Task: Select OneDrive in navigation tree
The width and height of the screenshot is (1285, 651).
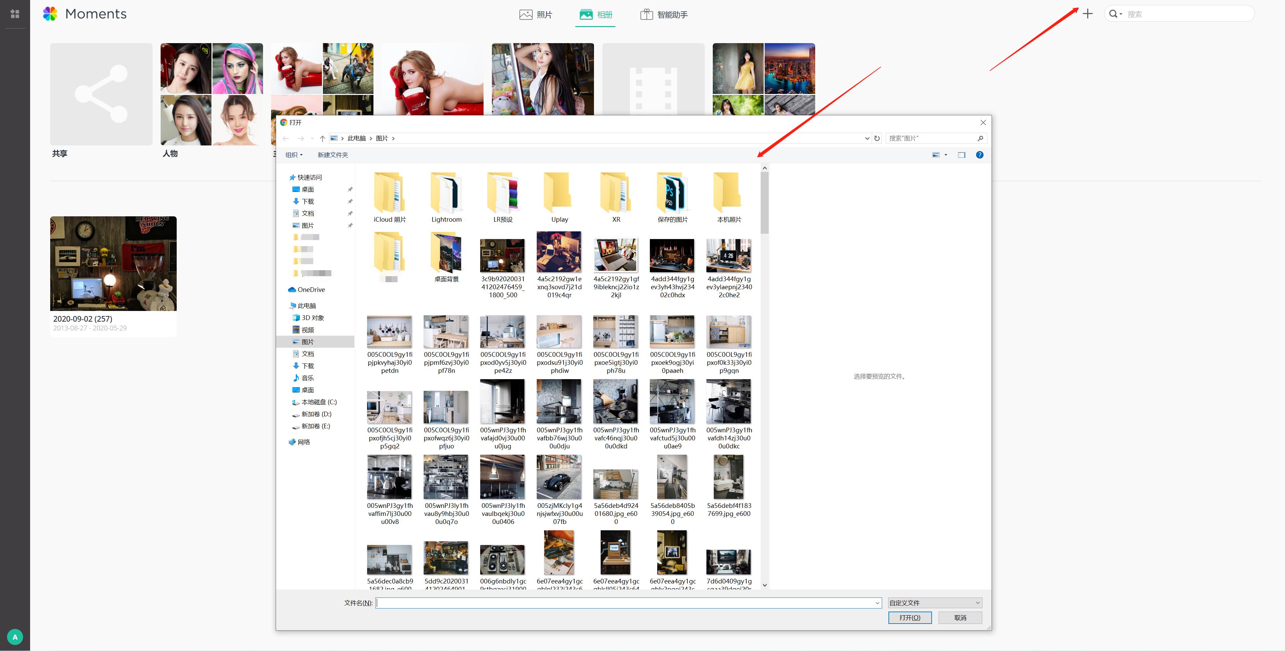Action: click(x=311, y=290)
